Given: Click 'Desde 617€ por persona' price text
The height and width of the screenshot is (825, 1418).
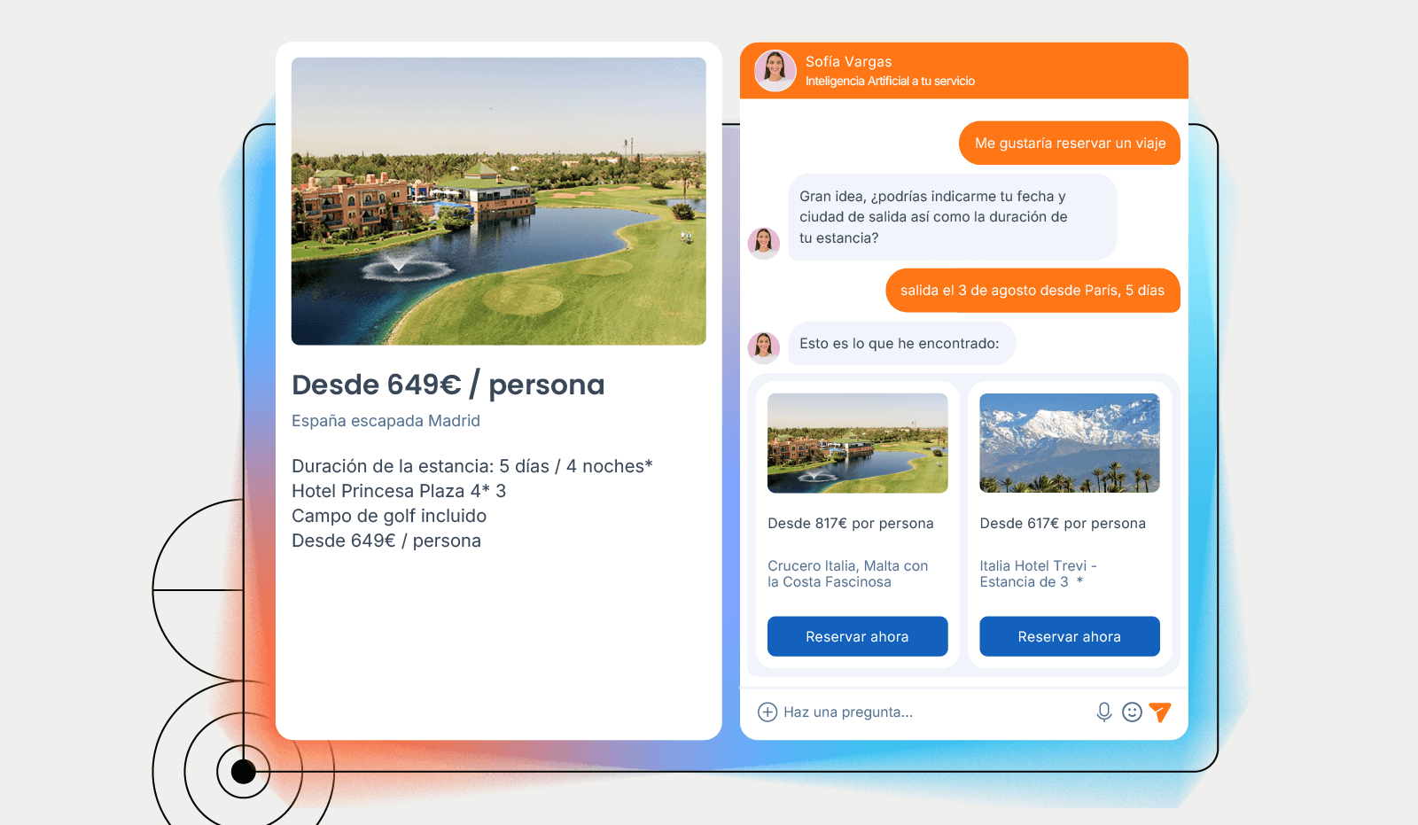Looking at the screenshot, I should tap(1063, 523).
